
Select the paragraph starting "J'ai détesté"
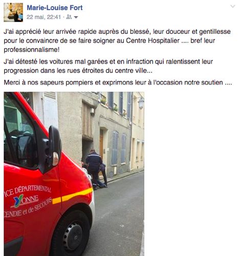[108, 66]
